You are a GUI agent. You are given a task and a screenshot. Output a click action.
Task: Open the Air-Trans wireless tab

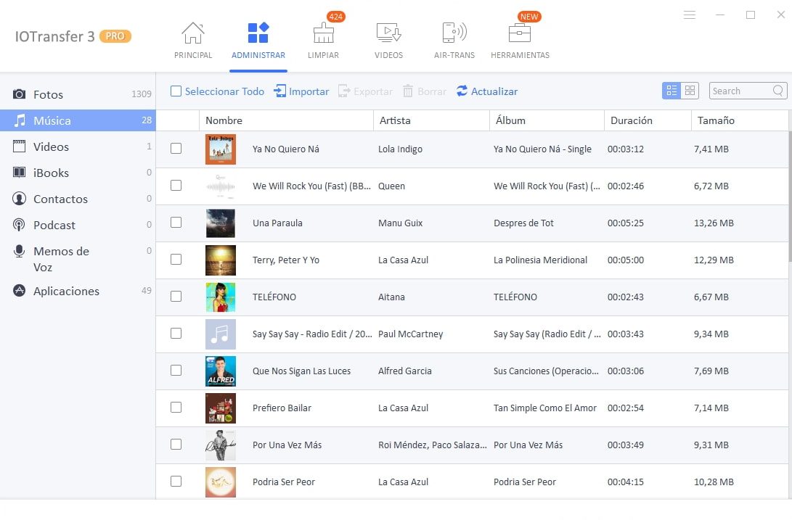tap(454, 41)
